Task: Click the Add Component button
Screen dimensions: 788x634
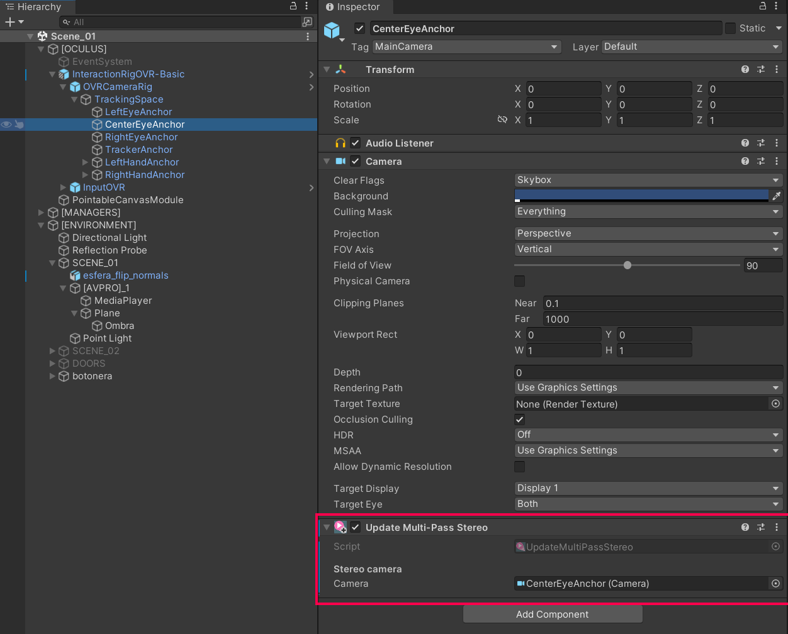Action: tap(553, 615)
